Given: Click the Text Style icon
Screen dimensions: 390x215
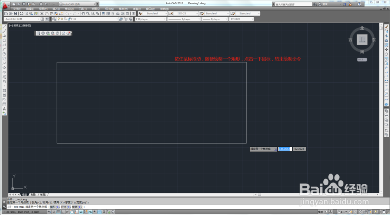Looking at the screenshot, I should 140,13.
